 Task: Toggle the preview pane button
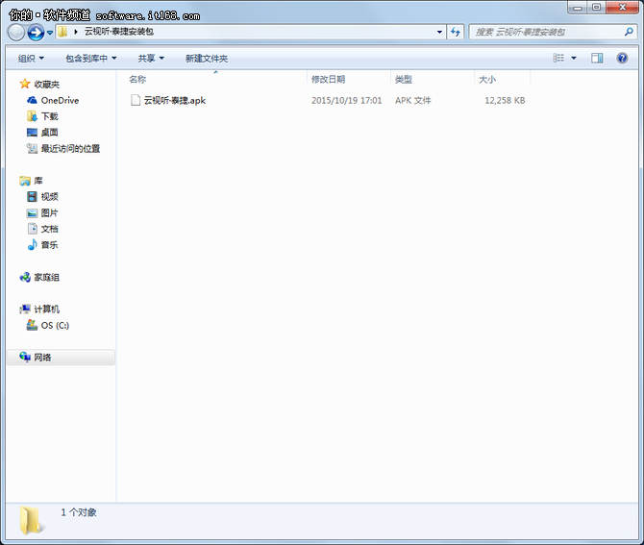pyautogui.click(x=597, y=58)
